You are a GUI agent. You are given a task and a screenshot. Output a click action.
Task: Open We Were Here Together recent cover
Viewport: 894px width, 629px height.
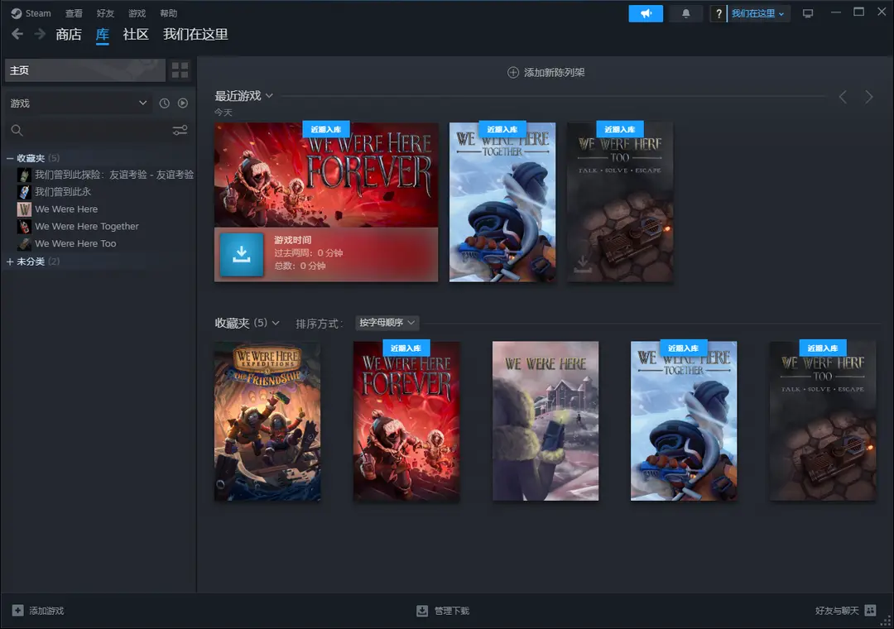(x=502, y=202)
